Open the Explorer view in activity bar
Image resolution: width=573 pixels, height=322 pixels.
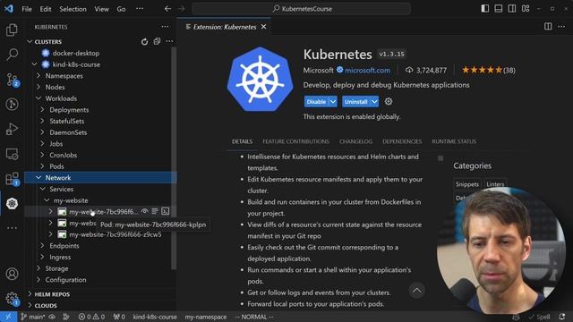coord(12,30)
